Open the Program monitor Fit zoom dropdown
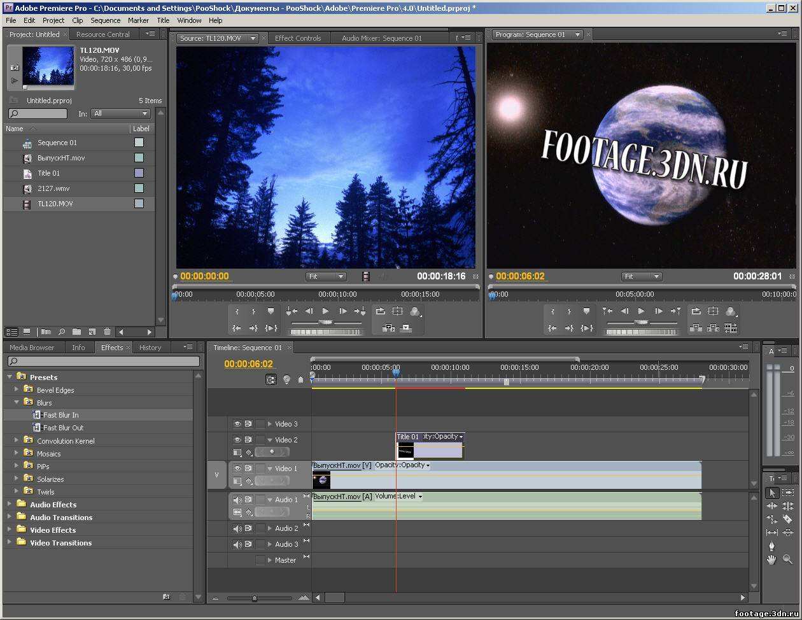Viewport: 802px width, 620px height. tap(641, 276)
